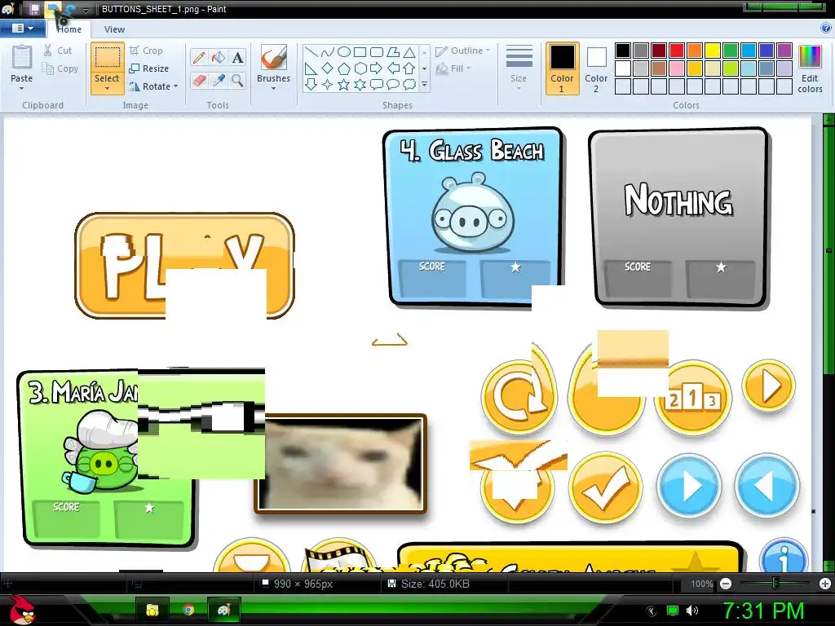This screenshot has height=626, width=835.
Task: Select the Magnifier tool
Action: coord(237,81)
